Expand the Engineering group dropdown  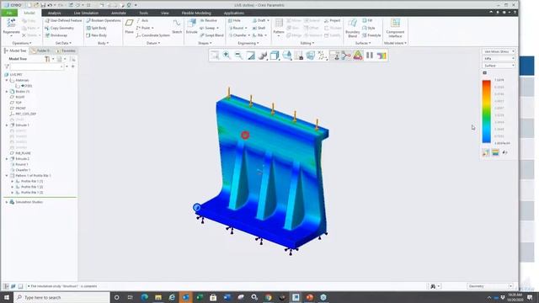[x=248, y=43]
